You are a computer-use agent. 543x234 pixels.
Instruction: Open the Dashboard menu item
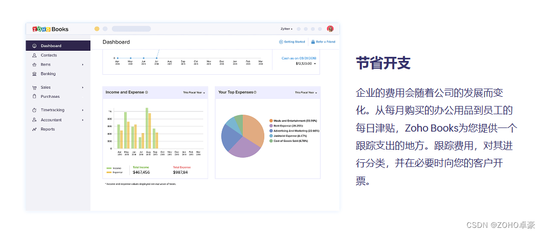[x=58, y=46]
